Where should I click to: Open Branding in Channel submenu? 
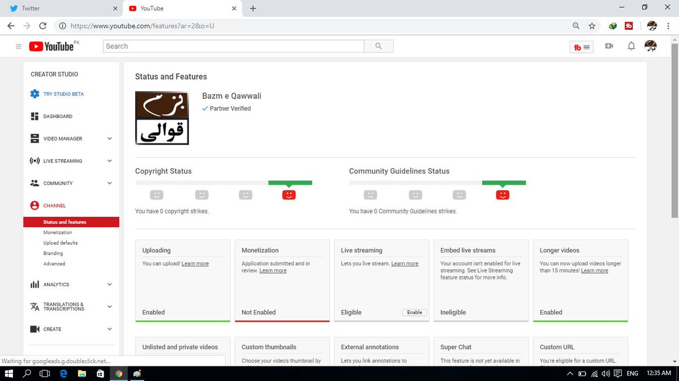(x=53, y=253)
